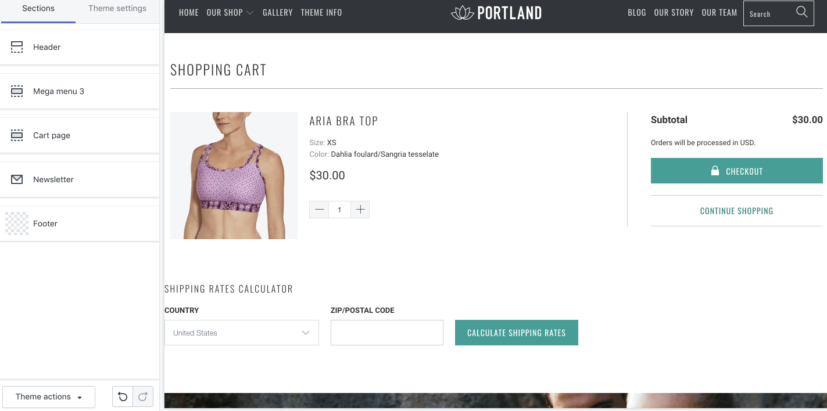This screenshot has width=827, height=411.
Task: Click the Footer checkered thumbnail icon
Action: [17, 223]
